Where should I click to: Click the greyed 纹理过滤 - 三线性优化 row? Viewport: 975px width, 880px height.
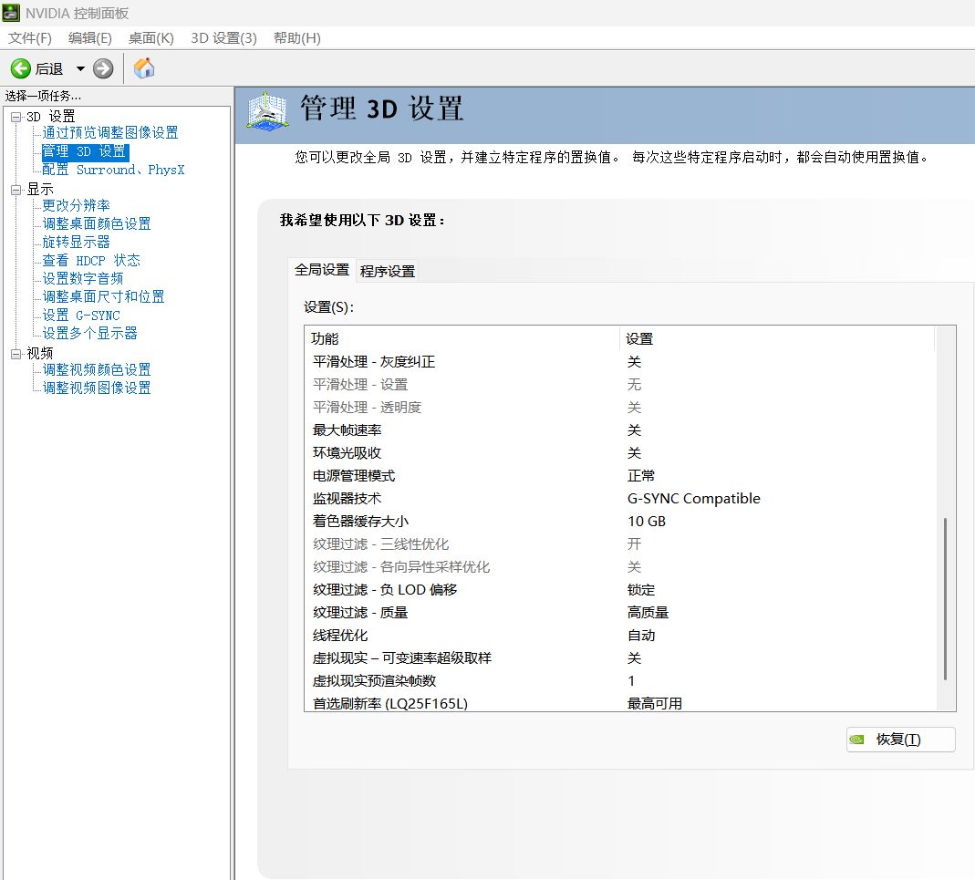tap(620, 544)
